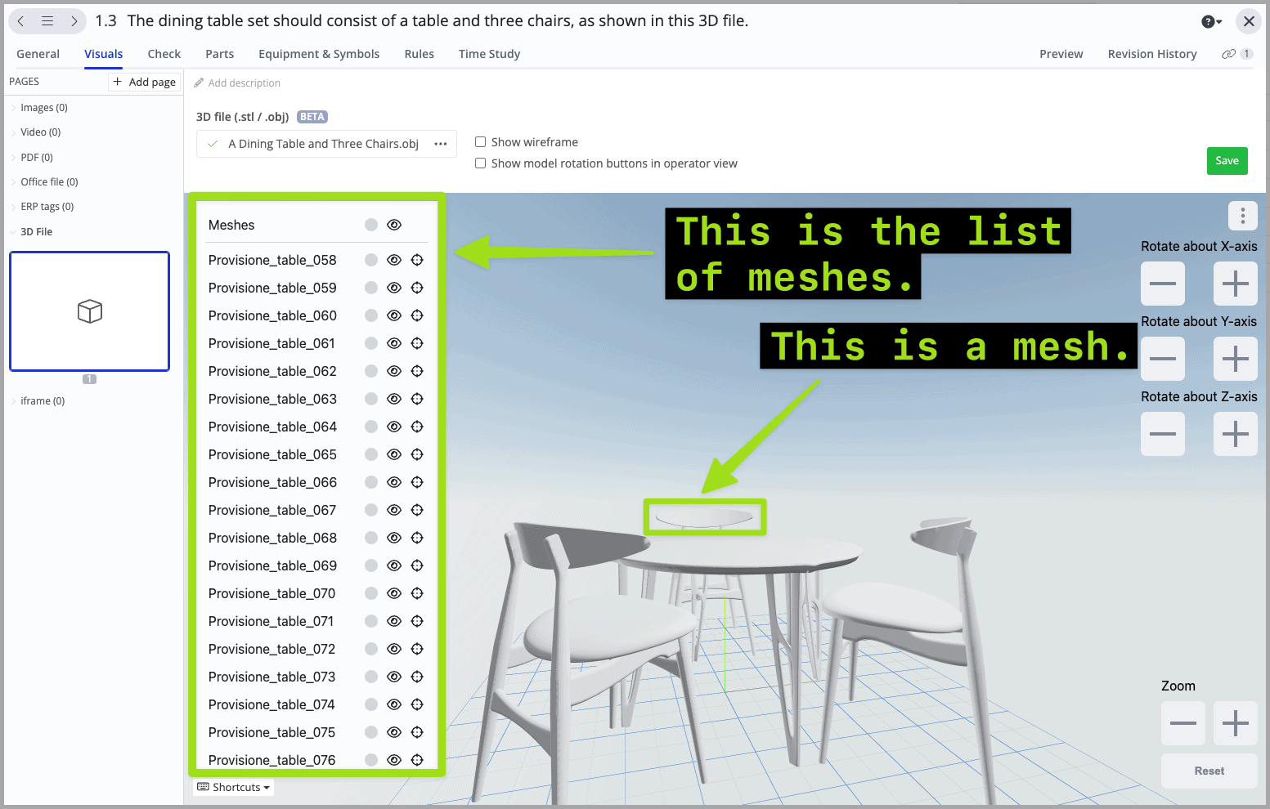This screenshot has width=1270, height=809.
Task: Click the Reset button below Zoom
Action: tap(1209, 771)
